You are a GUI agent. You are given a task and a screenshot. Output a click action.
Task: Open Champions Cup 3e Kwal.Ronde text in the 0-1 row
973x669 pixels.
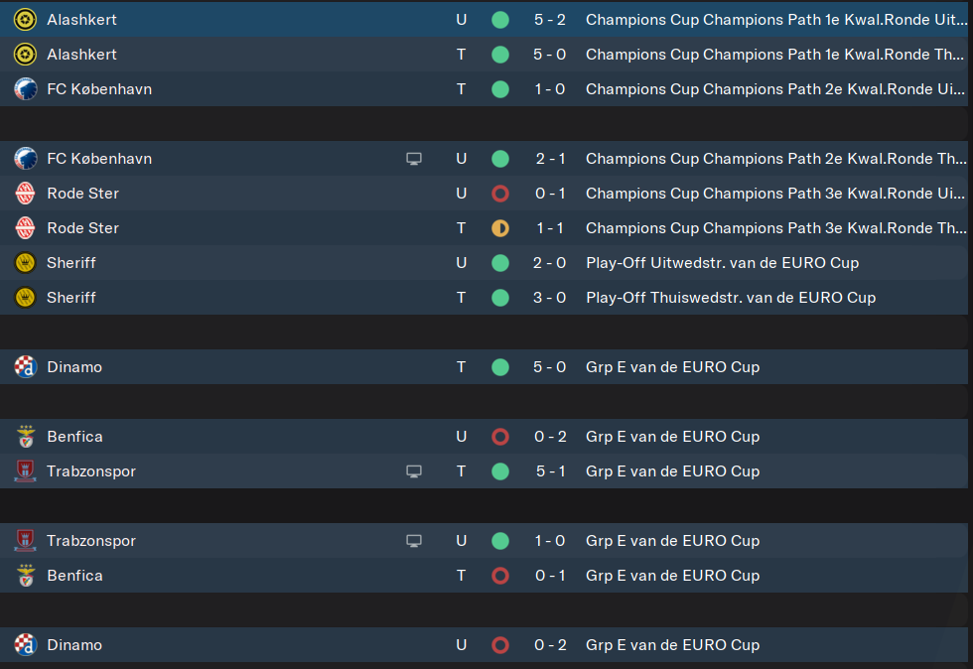click(775, 194)
